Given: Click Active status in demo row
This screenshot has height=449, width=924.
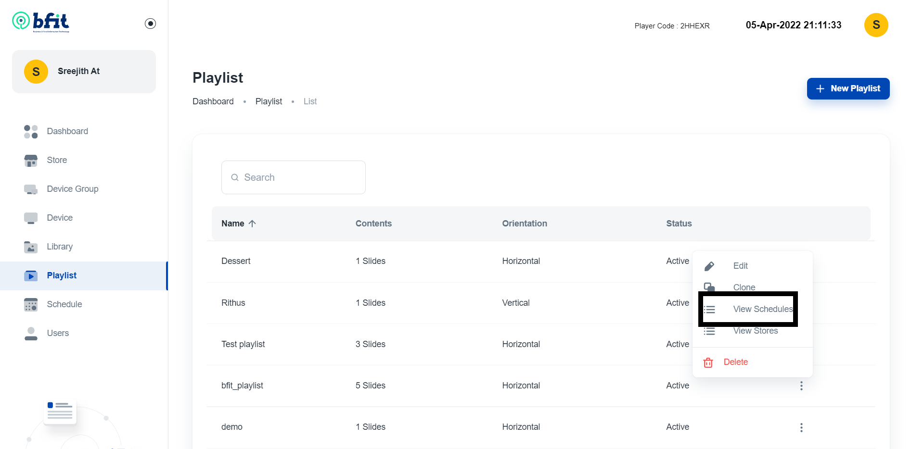Looking at the screenshot, I should click(x=678, y=427).
